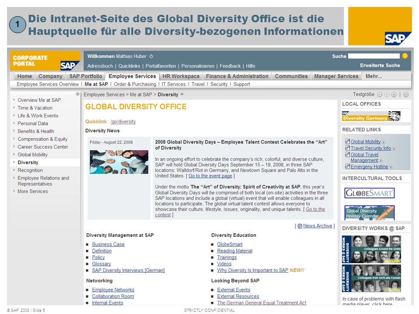
Task: Open Global Diversity Holiday Calendar banner
Action: [x=370, y=213]
